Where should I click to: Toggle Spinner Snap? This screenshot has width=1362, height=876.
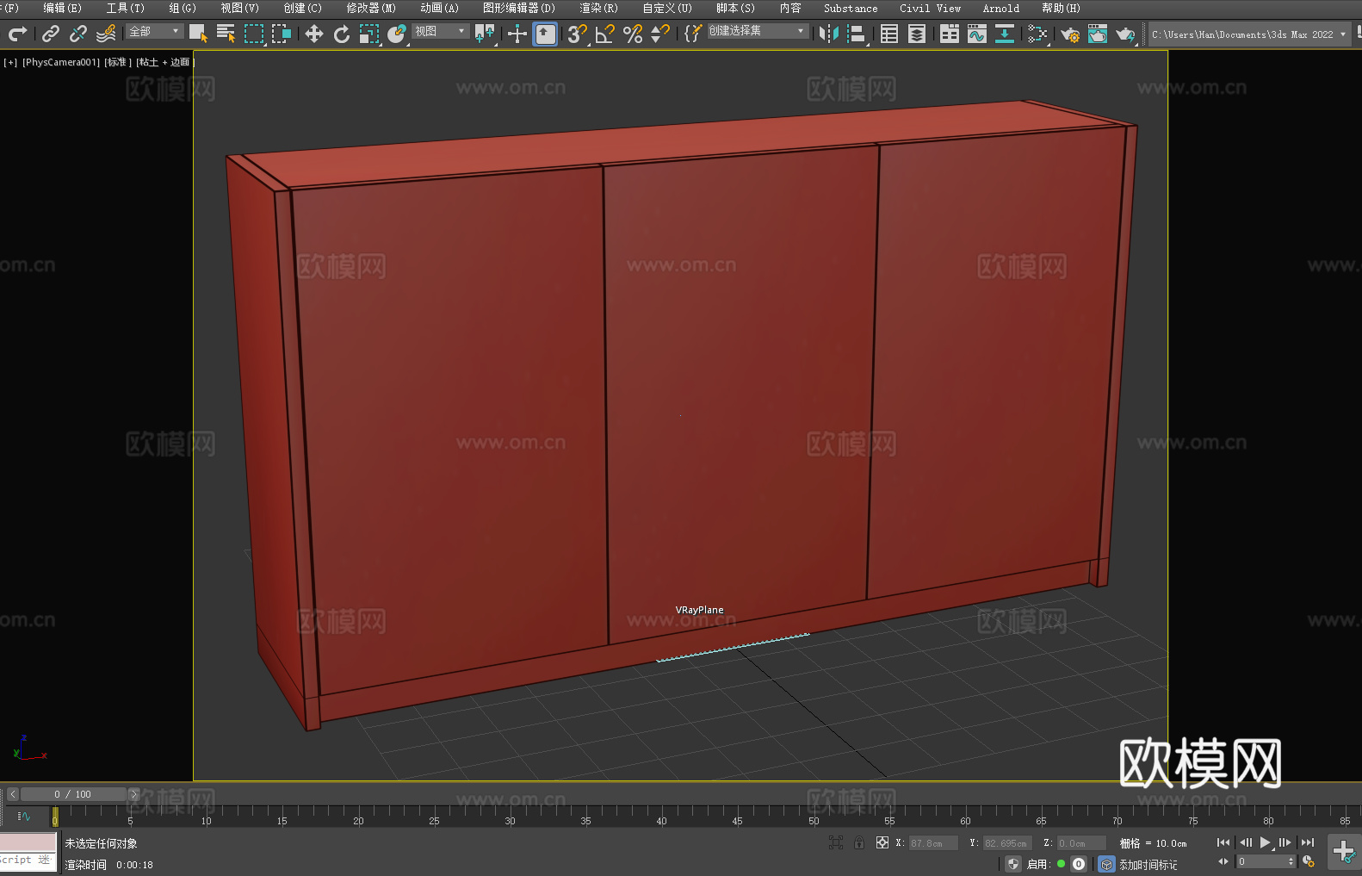tap(660, 34)
